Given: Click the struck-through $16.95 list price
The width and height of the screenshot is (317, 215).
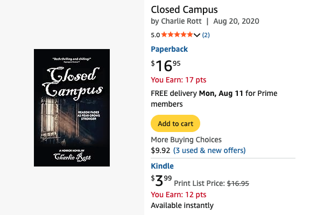Looking at the screenshot, I should click(x=238, y=183).
